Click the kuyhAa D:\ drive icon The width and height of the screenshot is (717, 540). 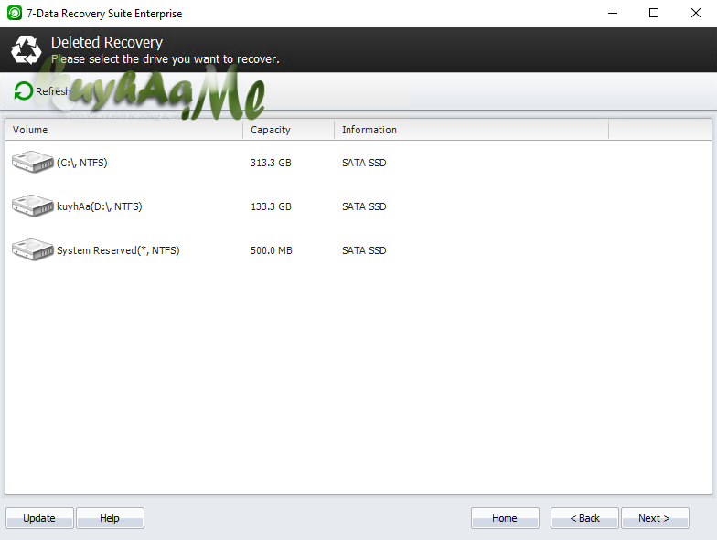[x=33, y=206]
